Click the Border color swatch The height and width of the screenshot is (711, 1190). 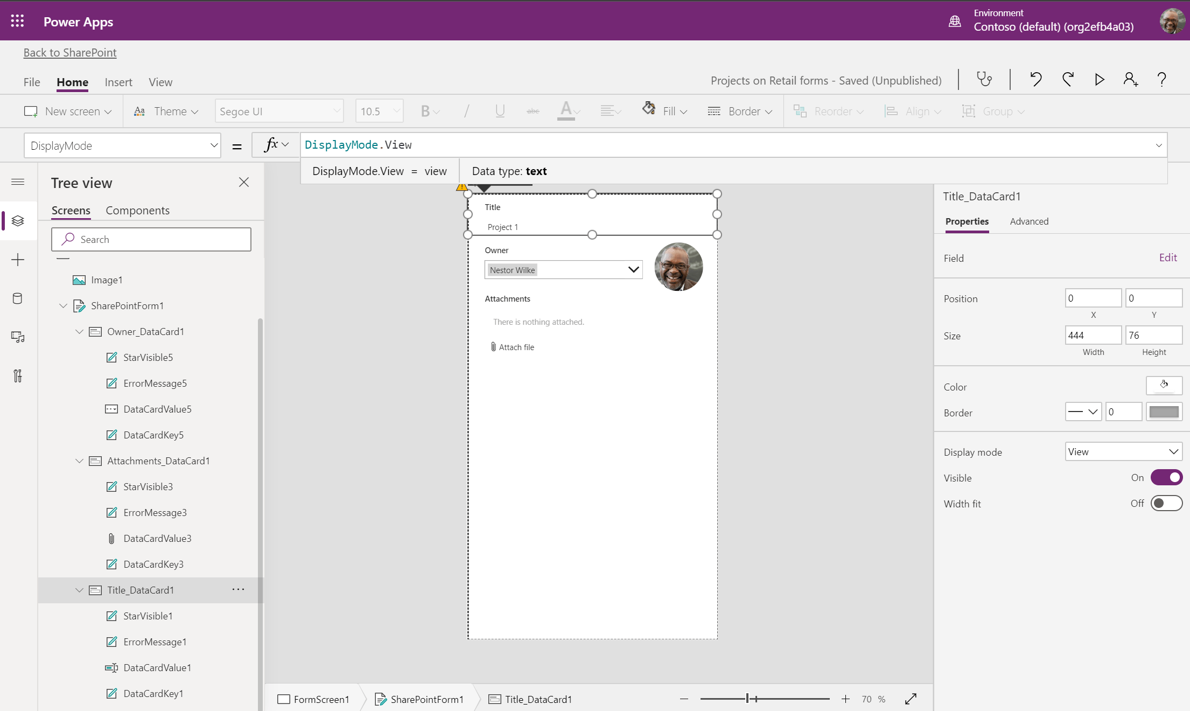pyautogui.click(x=1164, y=412)
